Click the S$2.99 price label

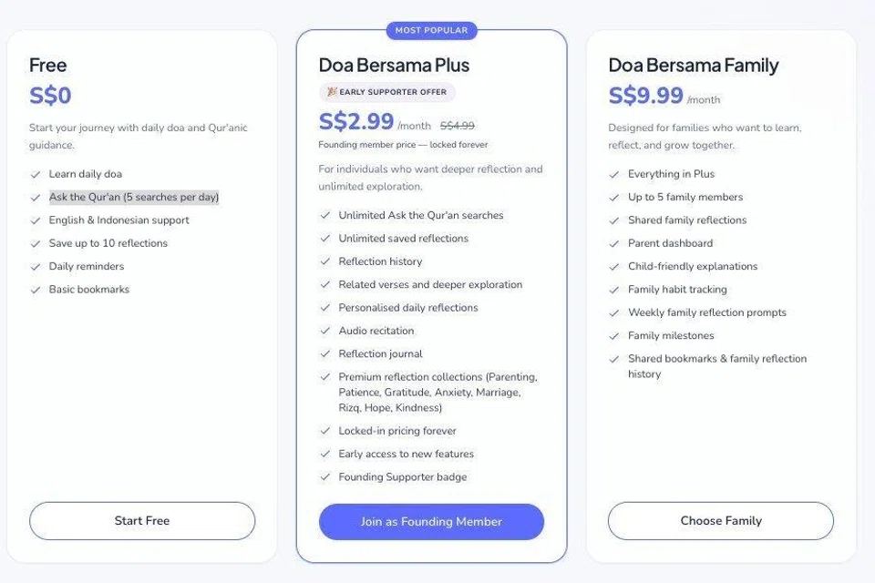[356, 121]
